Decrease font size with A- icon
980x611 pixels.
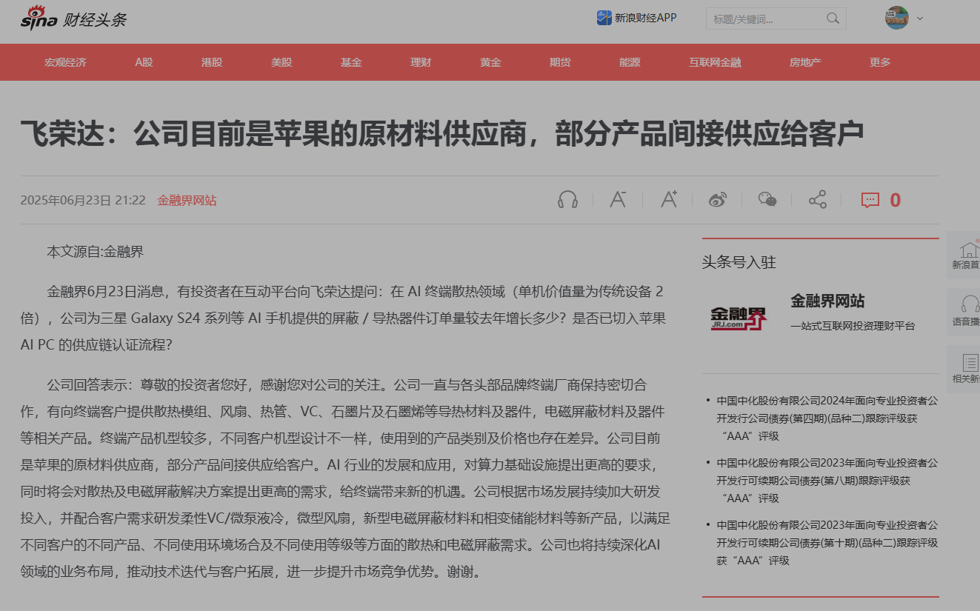(618, 199)
